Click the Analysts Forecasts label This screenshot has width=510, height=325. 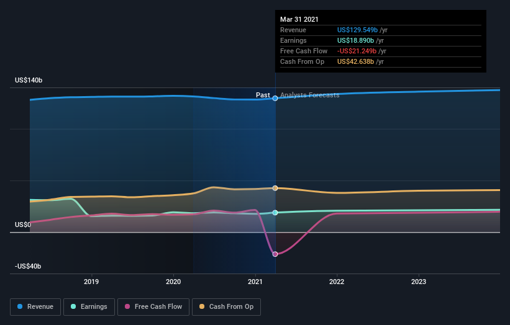309,95
